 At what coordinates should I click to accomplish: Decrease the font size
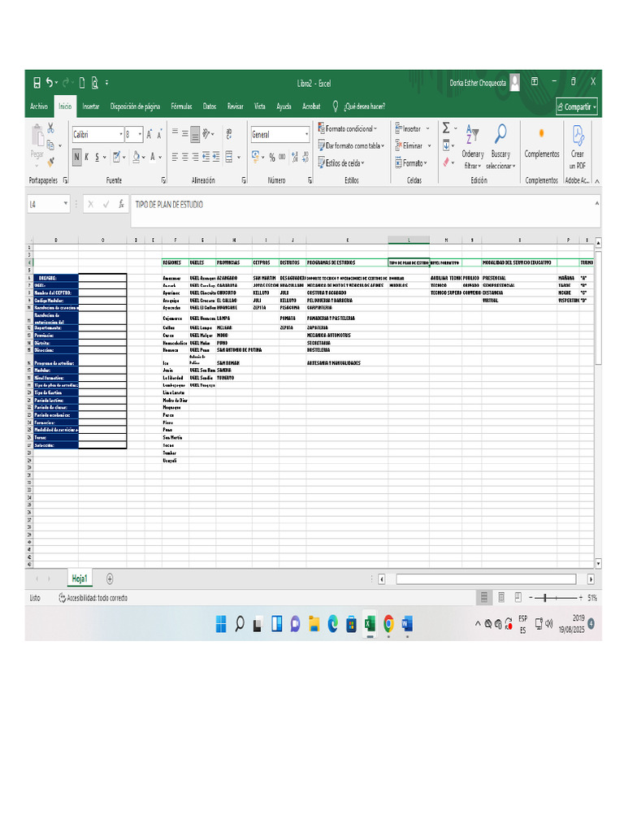pyautogui.click(x=159, y=134)
